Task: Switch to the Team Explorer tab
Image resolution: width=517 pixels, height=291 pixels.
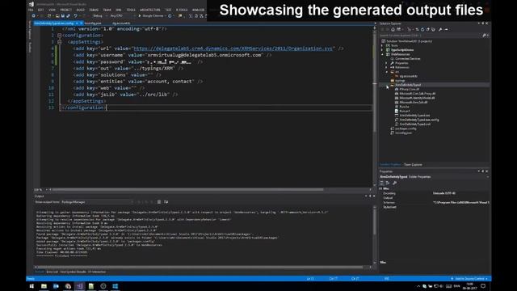Action: click(413, 165)
